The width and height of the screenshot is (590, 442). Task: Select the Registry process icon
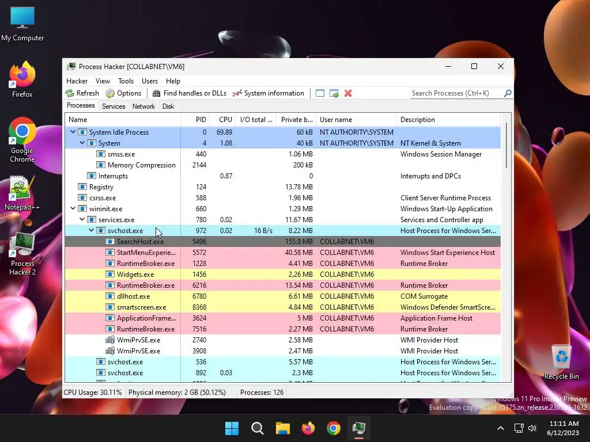tap(82, 187)
